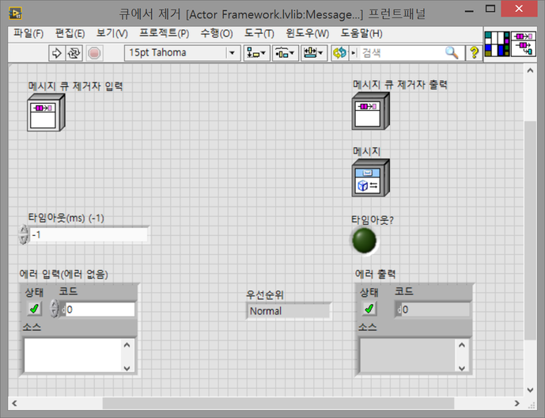The width and height of the screenshot is (545, 418).
Task: Open the 윈도우(W) menu
Action: (x=307, y=34)
